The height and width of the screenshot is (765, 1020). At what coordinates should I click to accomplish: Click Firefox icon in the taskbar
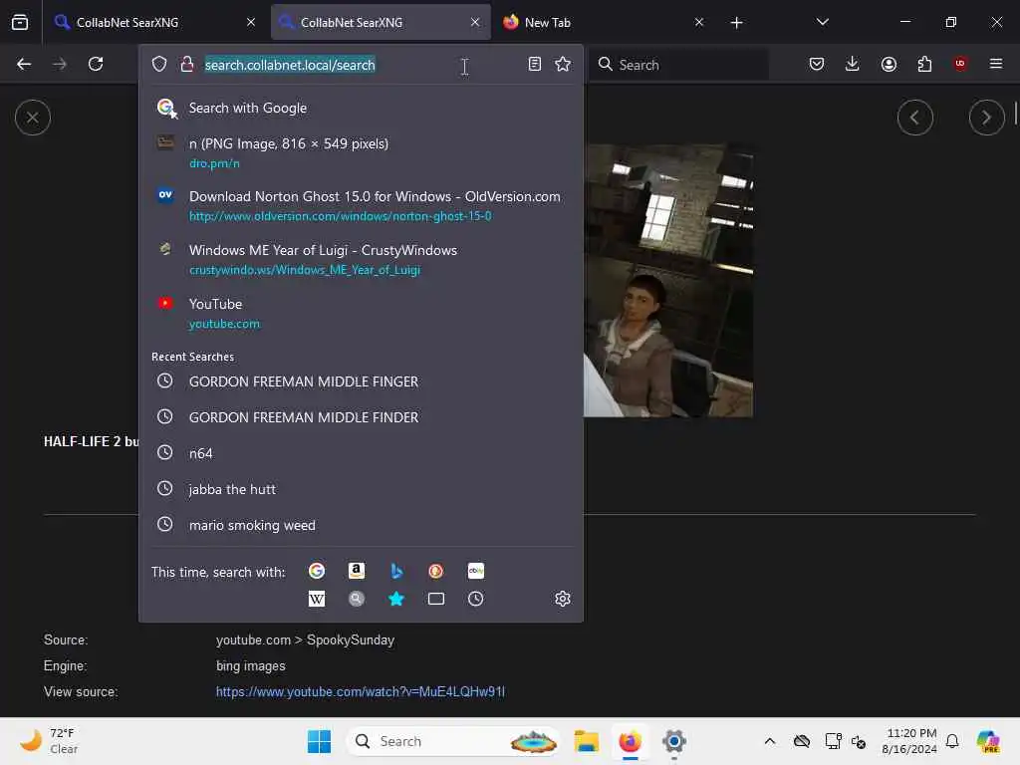(x=630, y=741)
